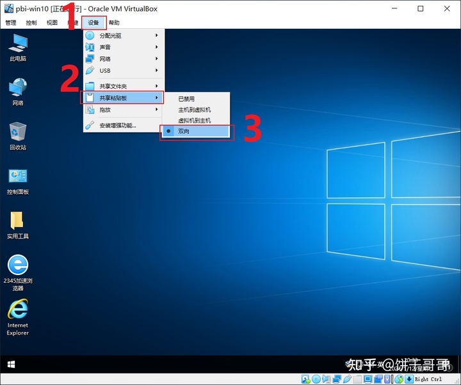The width and height of the screenshot is (461, 385).
Task: Click the keyboard capture arrow icon
Action: [409, 379]
